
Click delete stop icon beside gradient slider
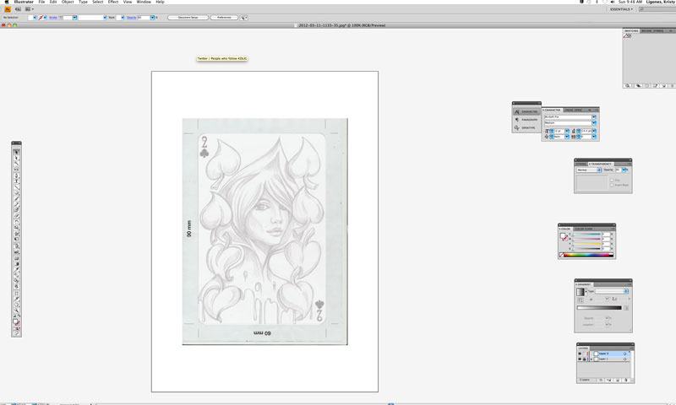[x=626, y=308]
